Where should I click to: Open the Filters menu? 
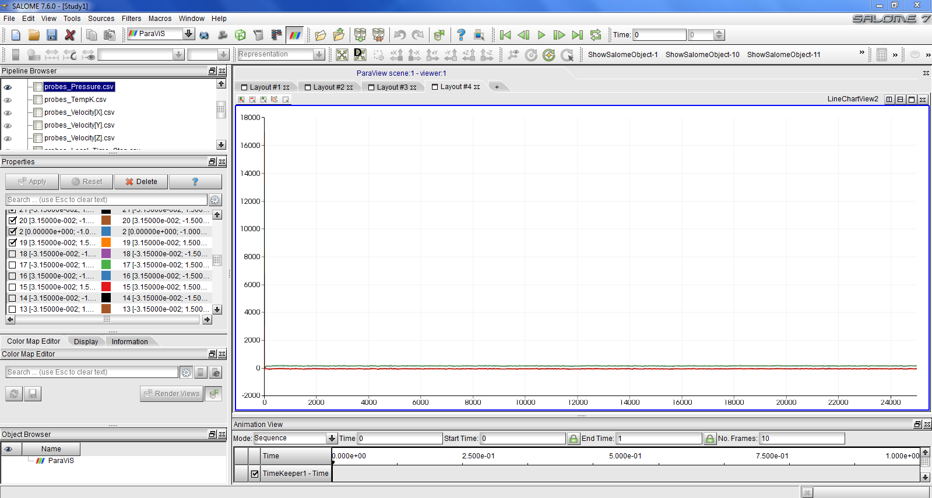click(131, 19)
